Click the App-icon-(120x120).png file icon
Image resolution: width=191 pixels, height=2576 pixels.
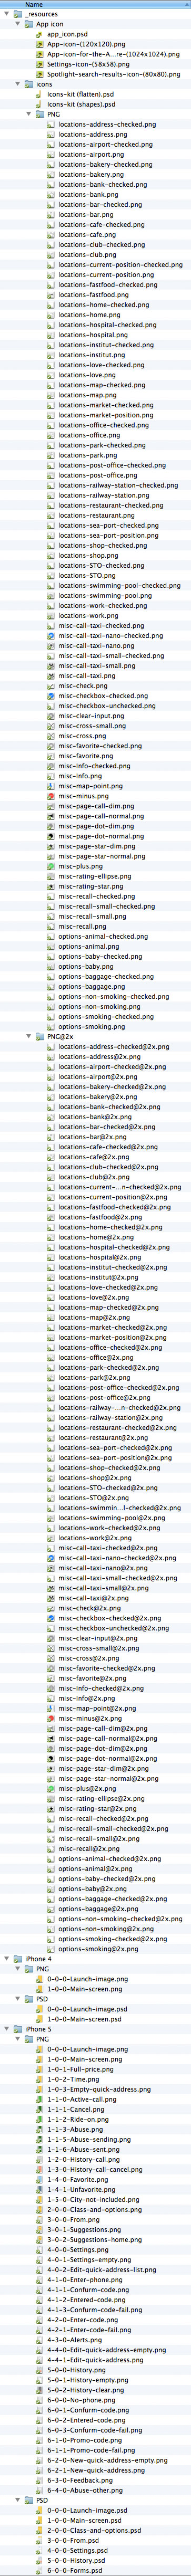(40, 44)
